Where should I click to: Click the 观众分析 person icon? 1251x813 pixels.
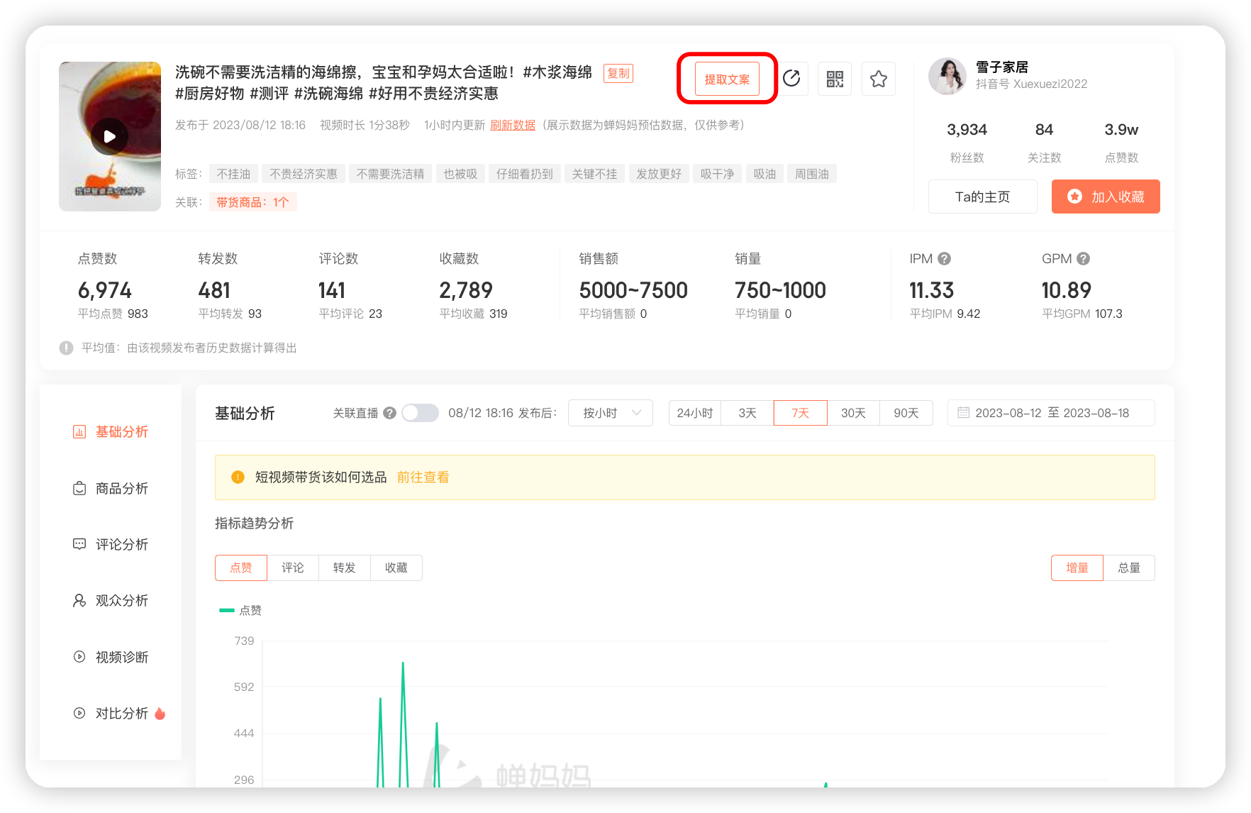79,601
